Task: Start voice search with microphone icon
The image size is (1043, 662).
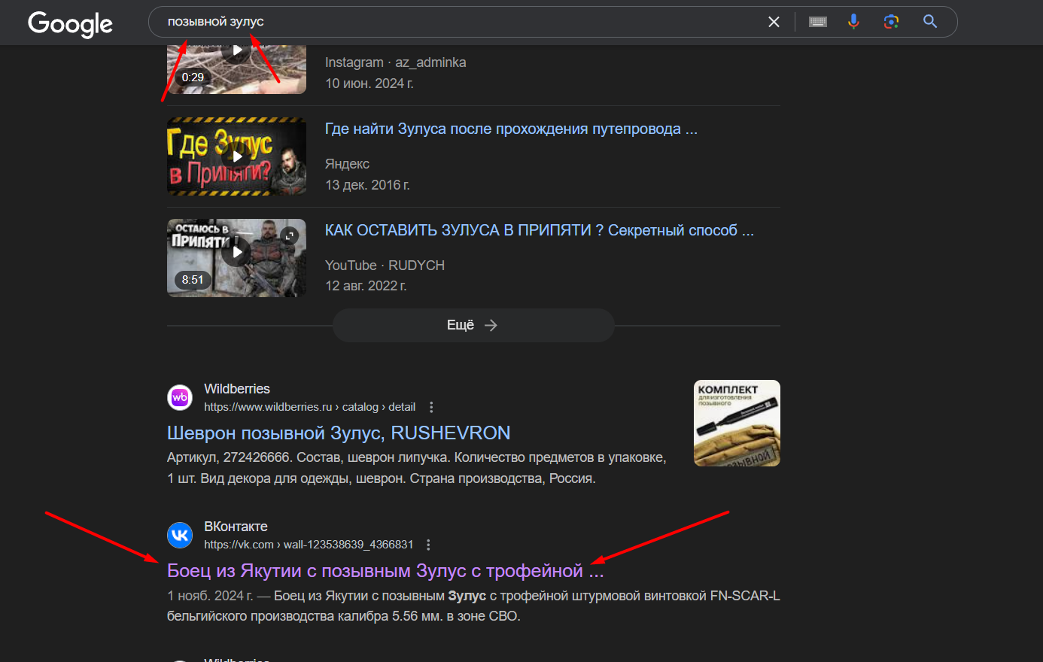Action: pos(853,22)
